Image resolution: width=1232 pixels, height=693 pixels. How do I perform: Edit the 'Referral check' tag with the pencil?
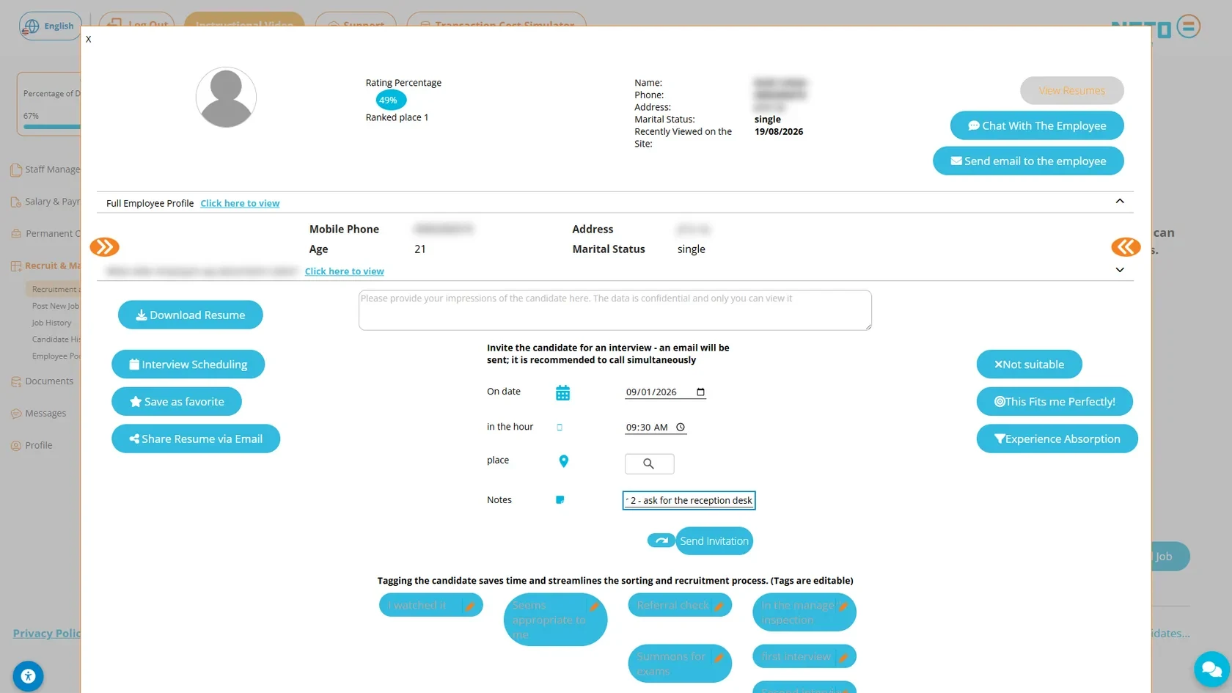click(x=719, y=606)
